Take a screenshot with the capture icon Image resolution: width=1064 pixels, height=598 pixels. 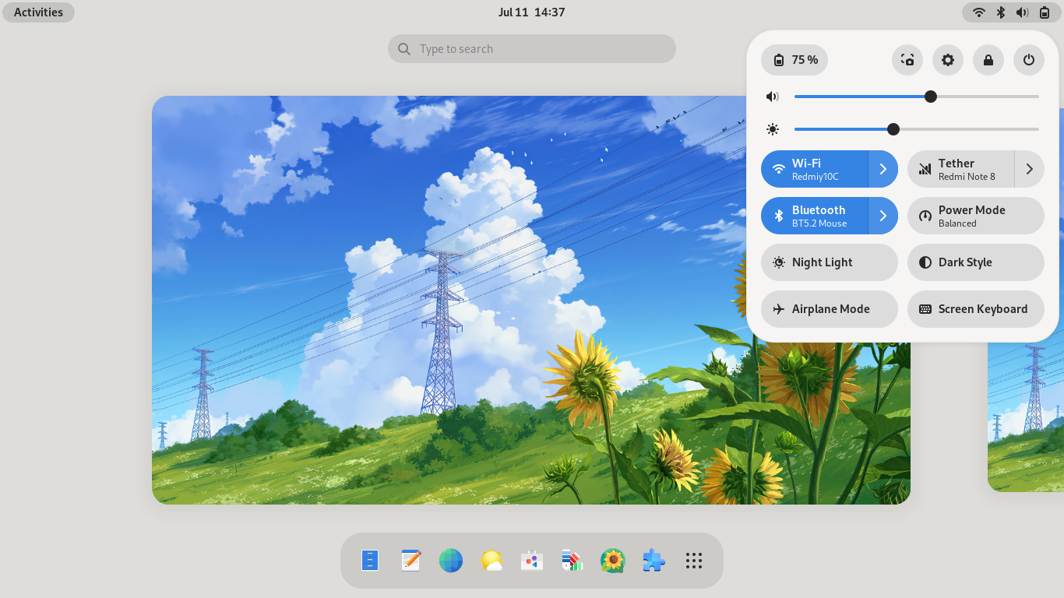pyautogui.click(x=907, y=60)
